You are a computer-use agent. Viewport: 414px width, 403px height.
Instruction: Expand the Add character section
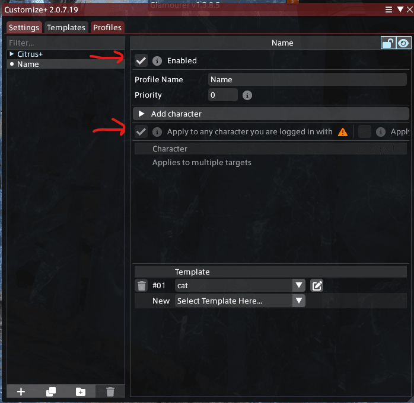pos(271,114)
